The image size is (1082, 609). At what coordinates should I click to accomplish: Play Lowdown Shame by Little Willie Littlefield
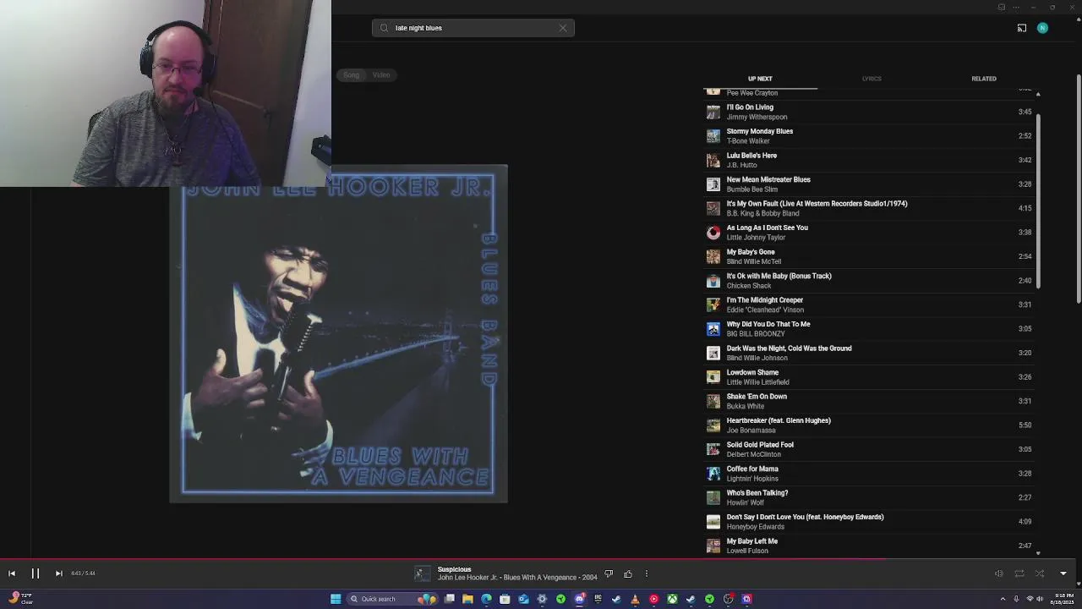tap(869, 377)
